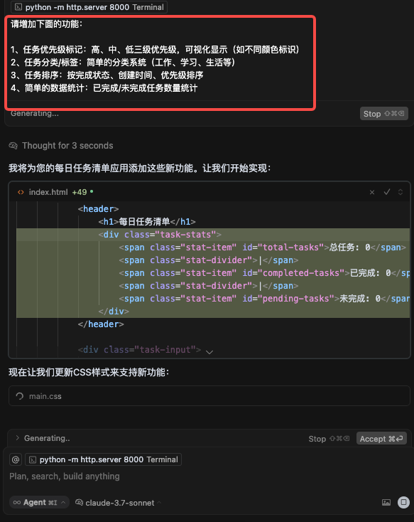Image resolution: width=414 pixels, height=522 pixels.
Task: Open the top python -m http.server 8000 Terminal chip
Action: pyautogui.click(x=89, y=7)
